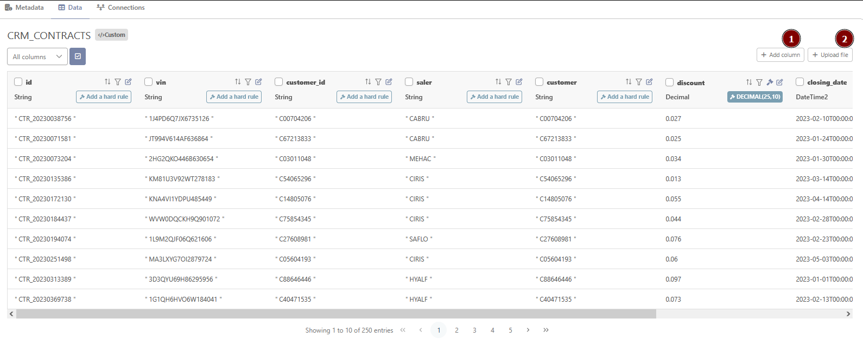Add a hard rule to vin
The width and height of the screenshot is (863, 344).
click(x=234, y=97)
